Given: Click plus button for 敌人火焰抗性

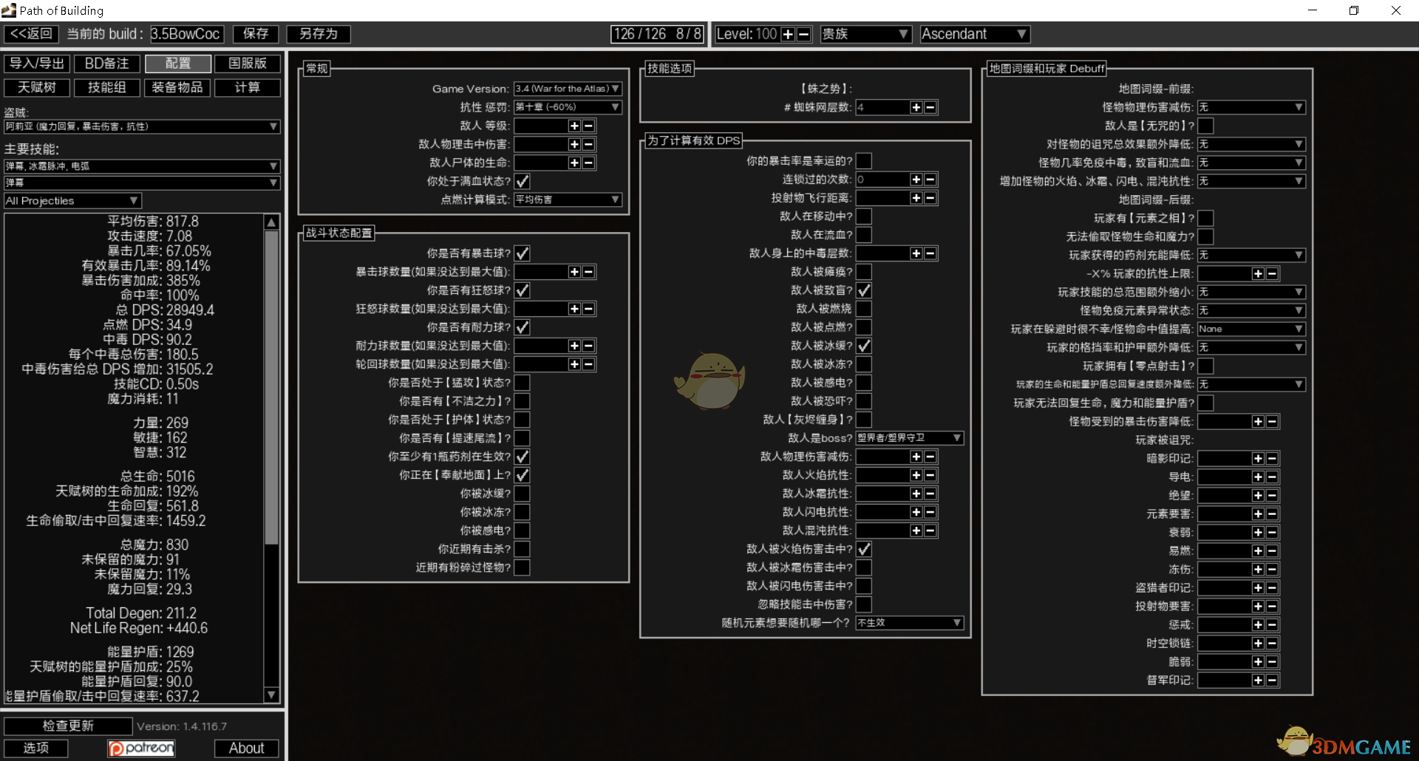Looking at the screenshot, I should (x=916, y=476).
